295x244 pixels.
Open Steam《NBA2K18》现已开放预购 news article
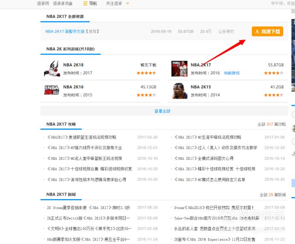point(214,208)
